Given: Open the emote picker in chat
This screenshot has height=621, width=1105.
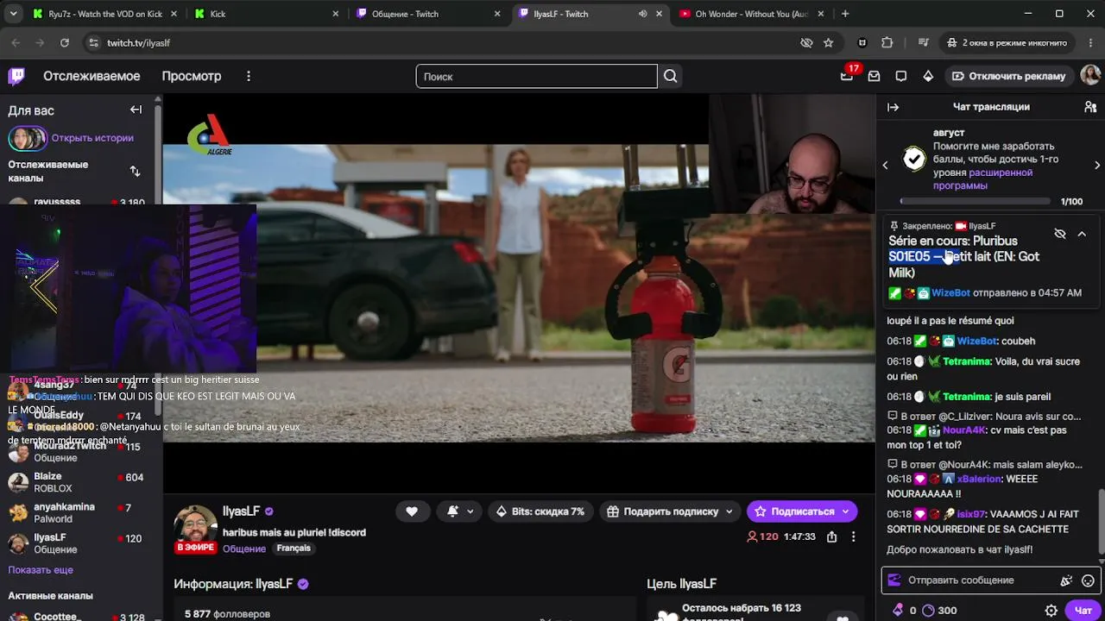Looking at the screenshot, I should [1088, 580].
